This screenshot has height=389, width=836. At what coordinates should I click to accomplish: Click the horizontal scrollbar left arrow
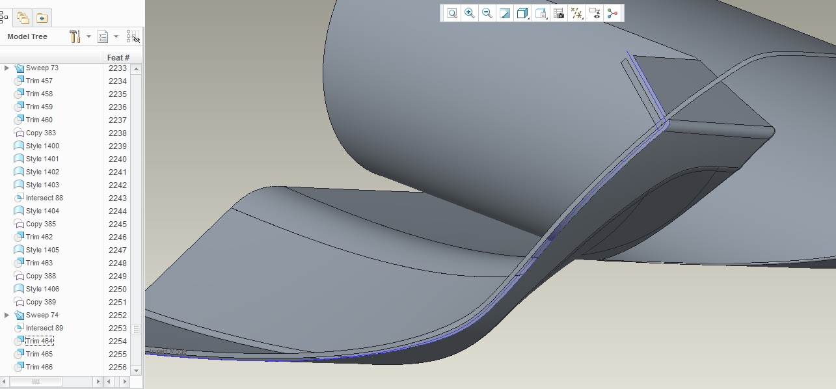(x=5, y=381)
